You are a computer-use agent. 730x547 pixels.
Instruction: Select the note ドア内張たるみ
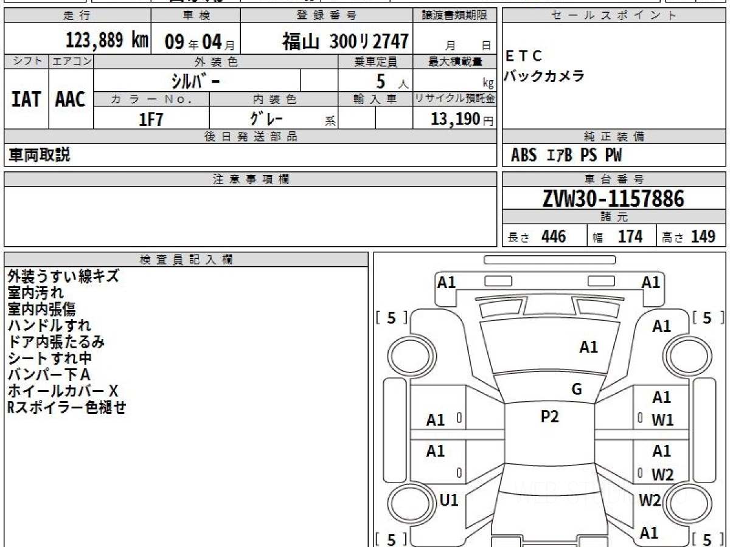(x=56, y=342)
